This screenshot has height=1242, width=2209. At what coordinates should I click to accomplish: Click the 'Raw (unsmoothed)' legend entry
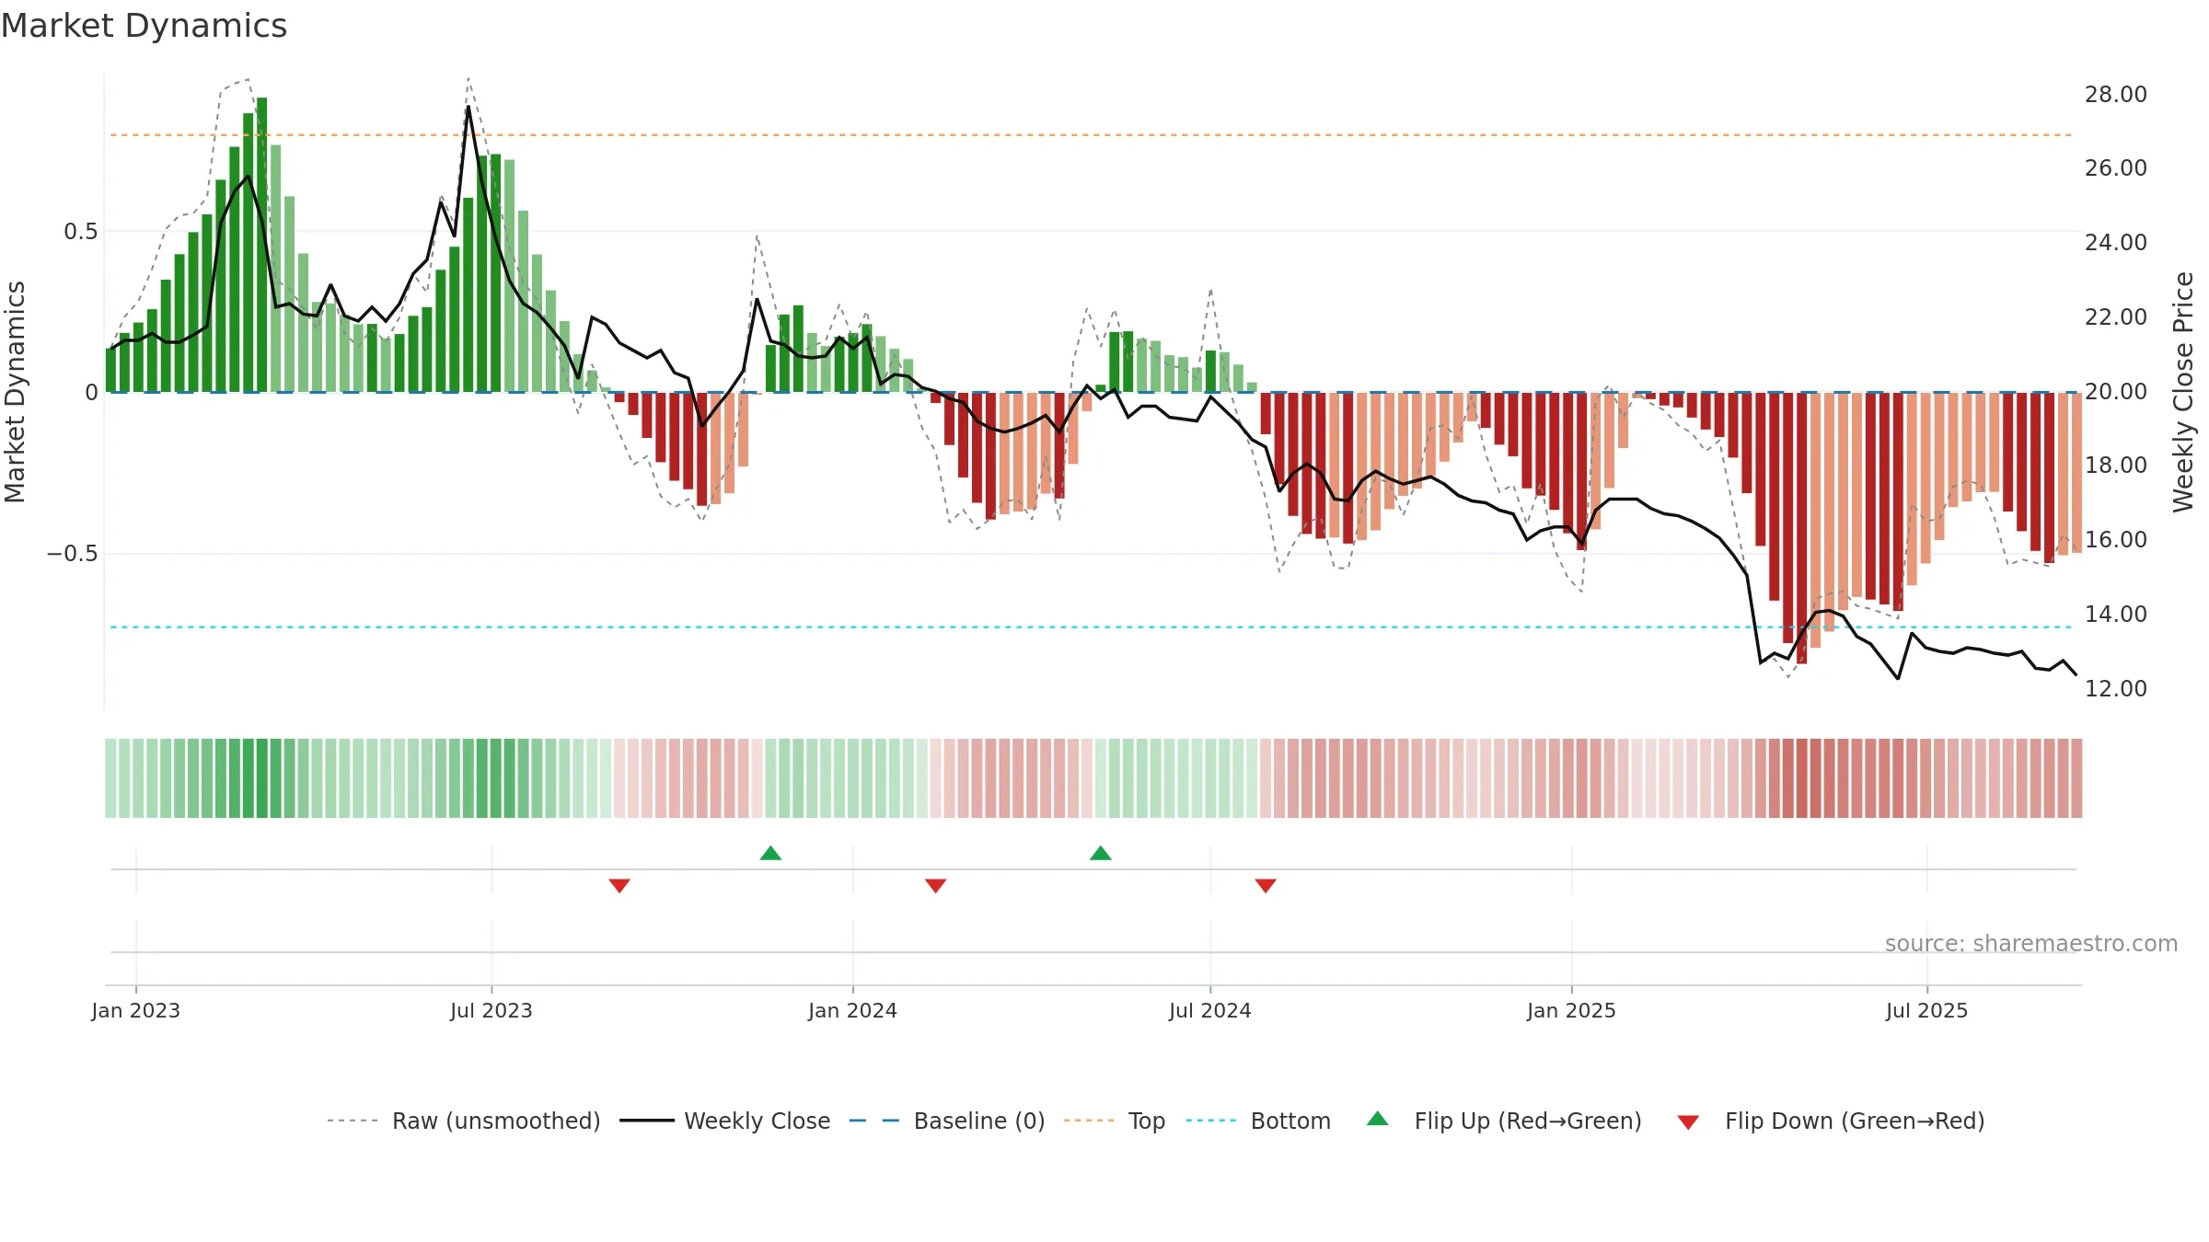(463, 1121)
